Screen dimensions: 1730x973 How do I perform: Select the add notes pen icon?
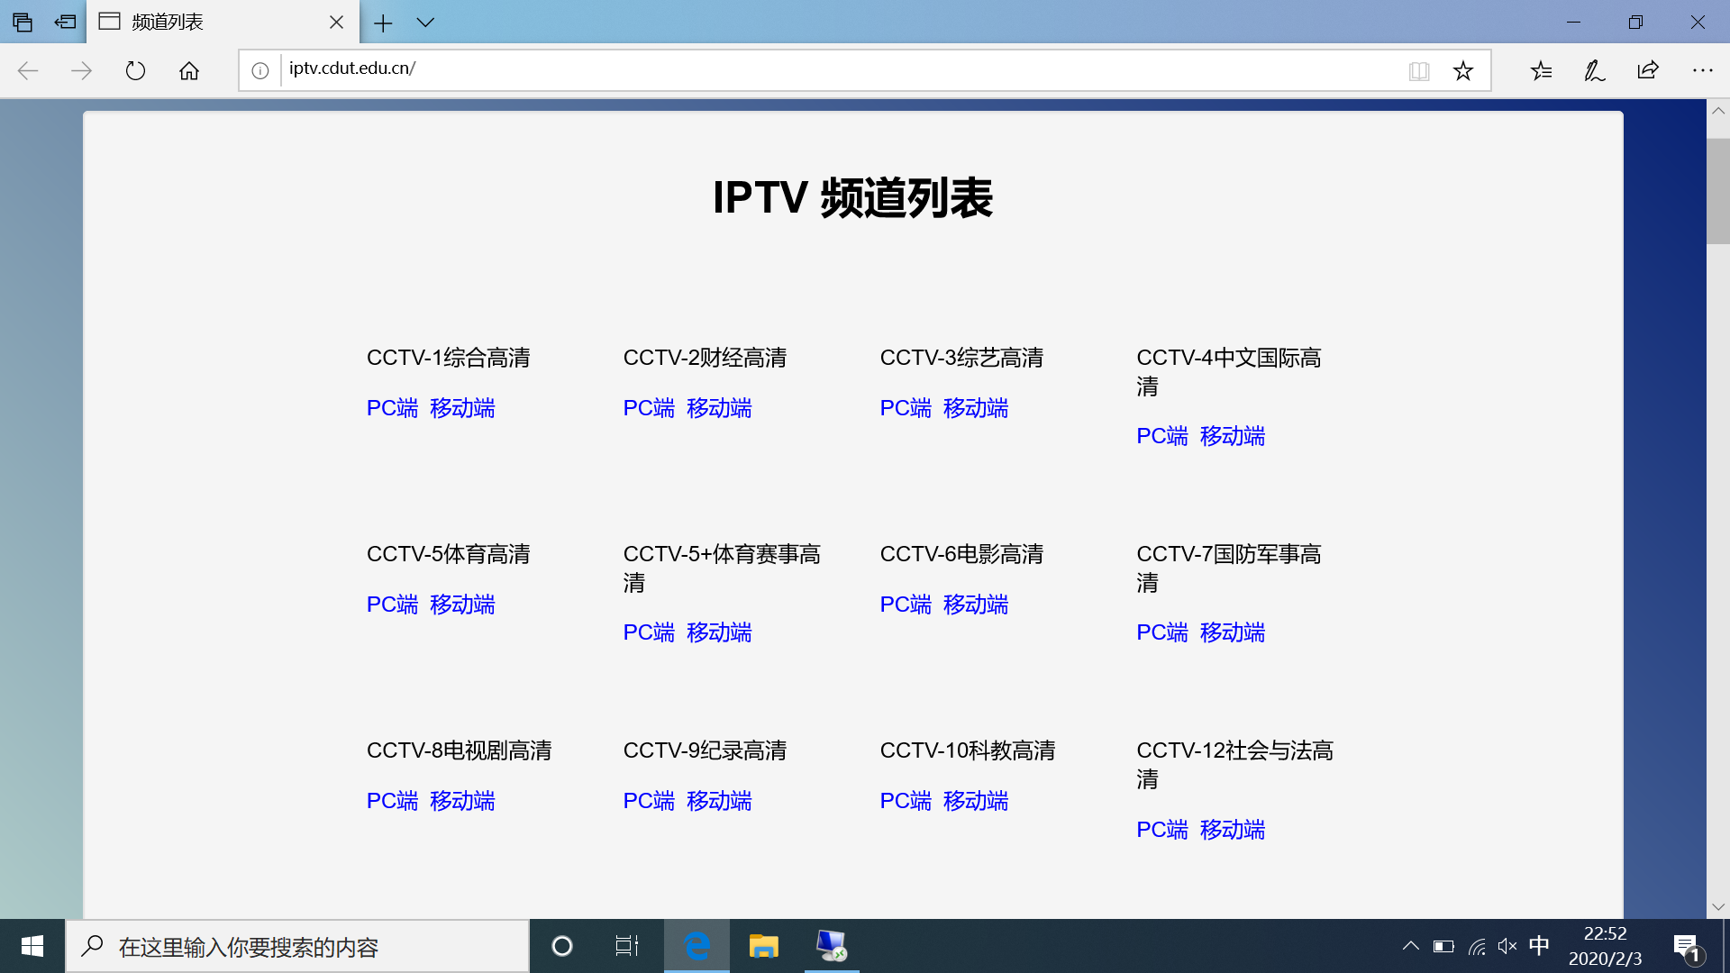tap(1595, 70)
